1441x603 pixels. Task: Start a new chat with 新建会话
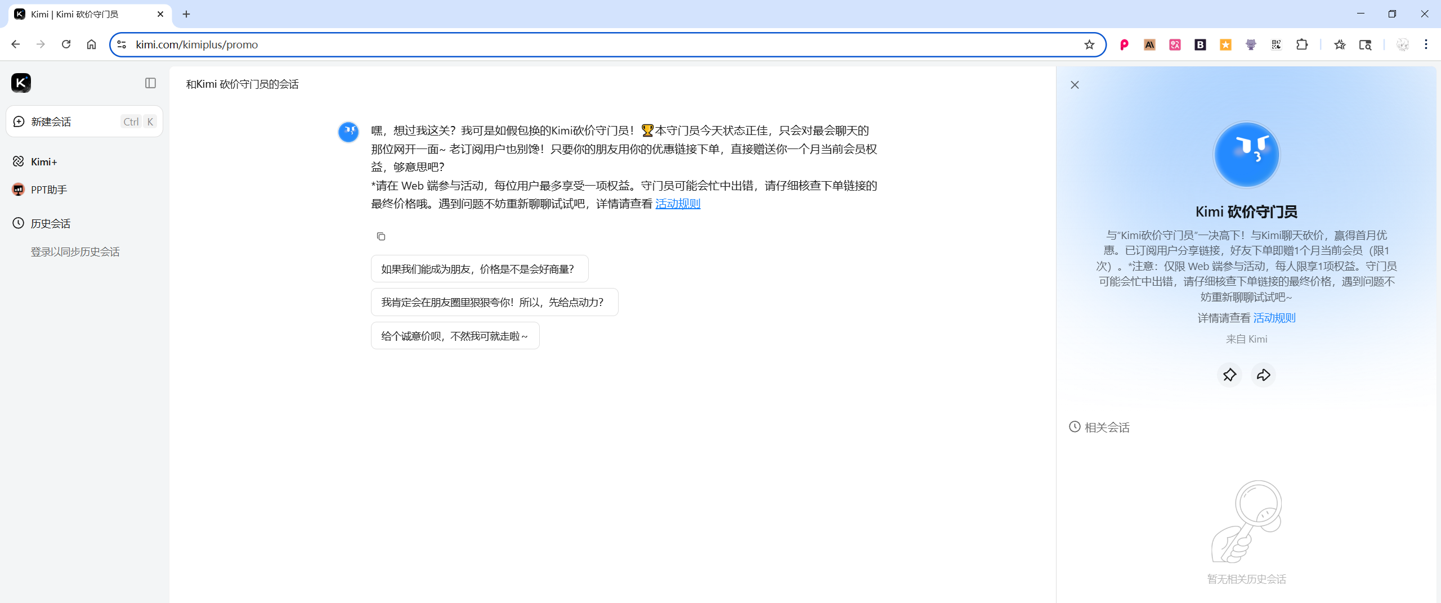pos(51,121)
